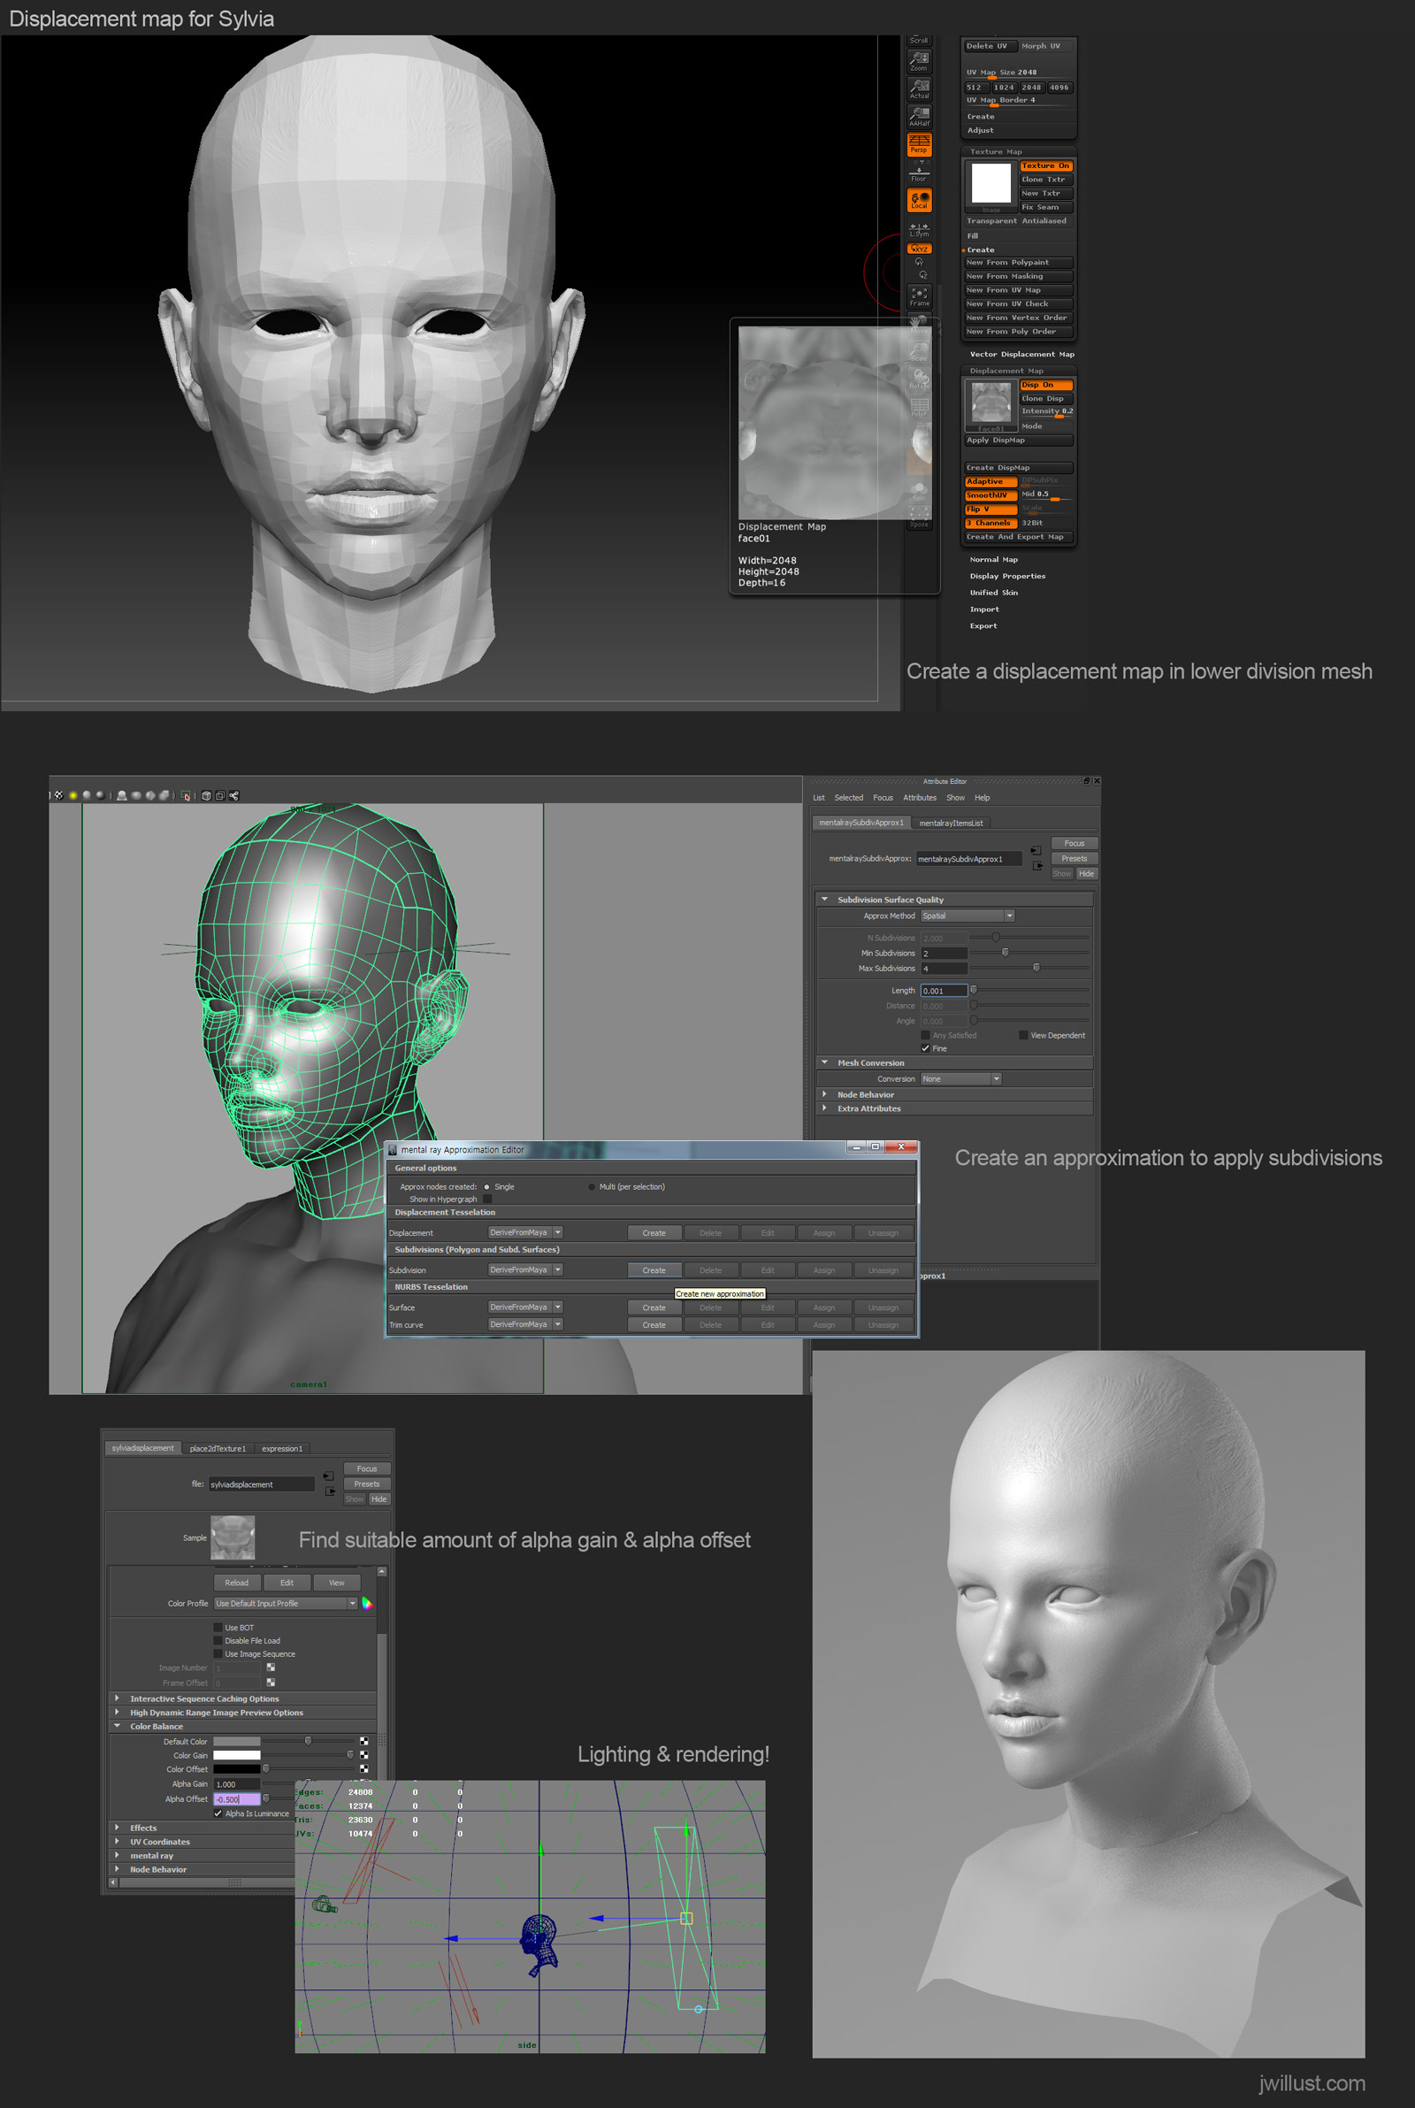Toggle the Flip V option

point(990,509)
